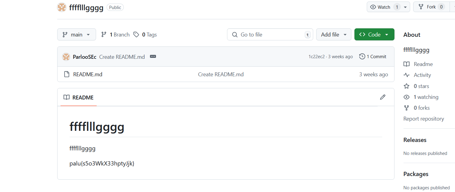Click the Report repository link

(424, 119)
